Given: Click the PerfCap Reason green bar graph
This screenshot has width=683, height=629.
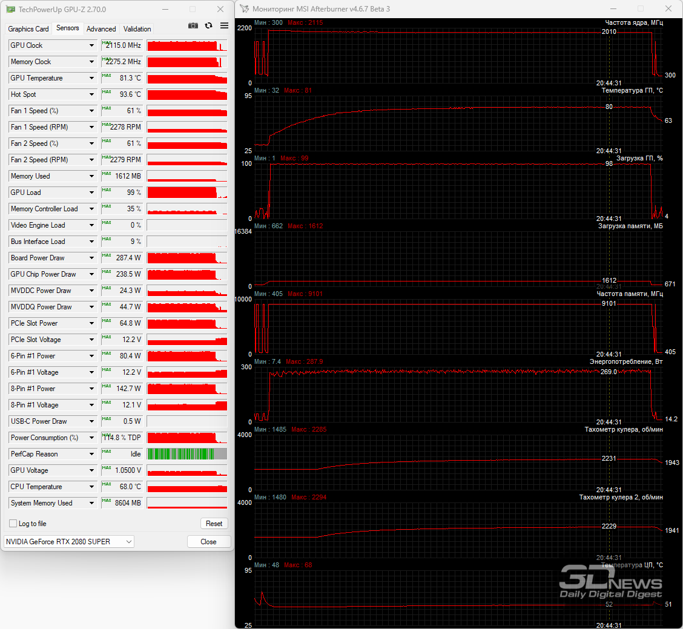Looking at the screenshot, I should [x=187, y=454].
